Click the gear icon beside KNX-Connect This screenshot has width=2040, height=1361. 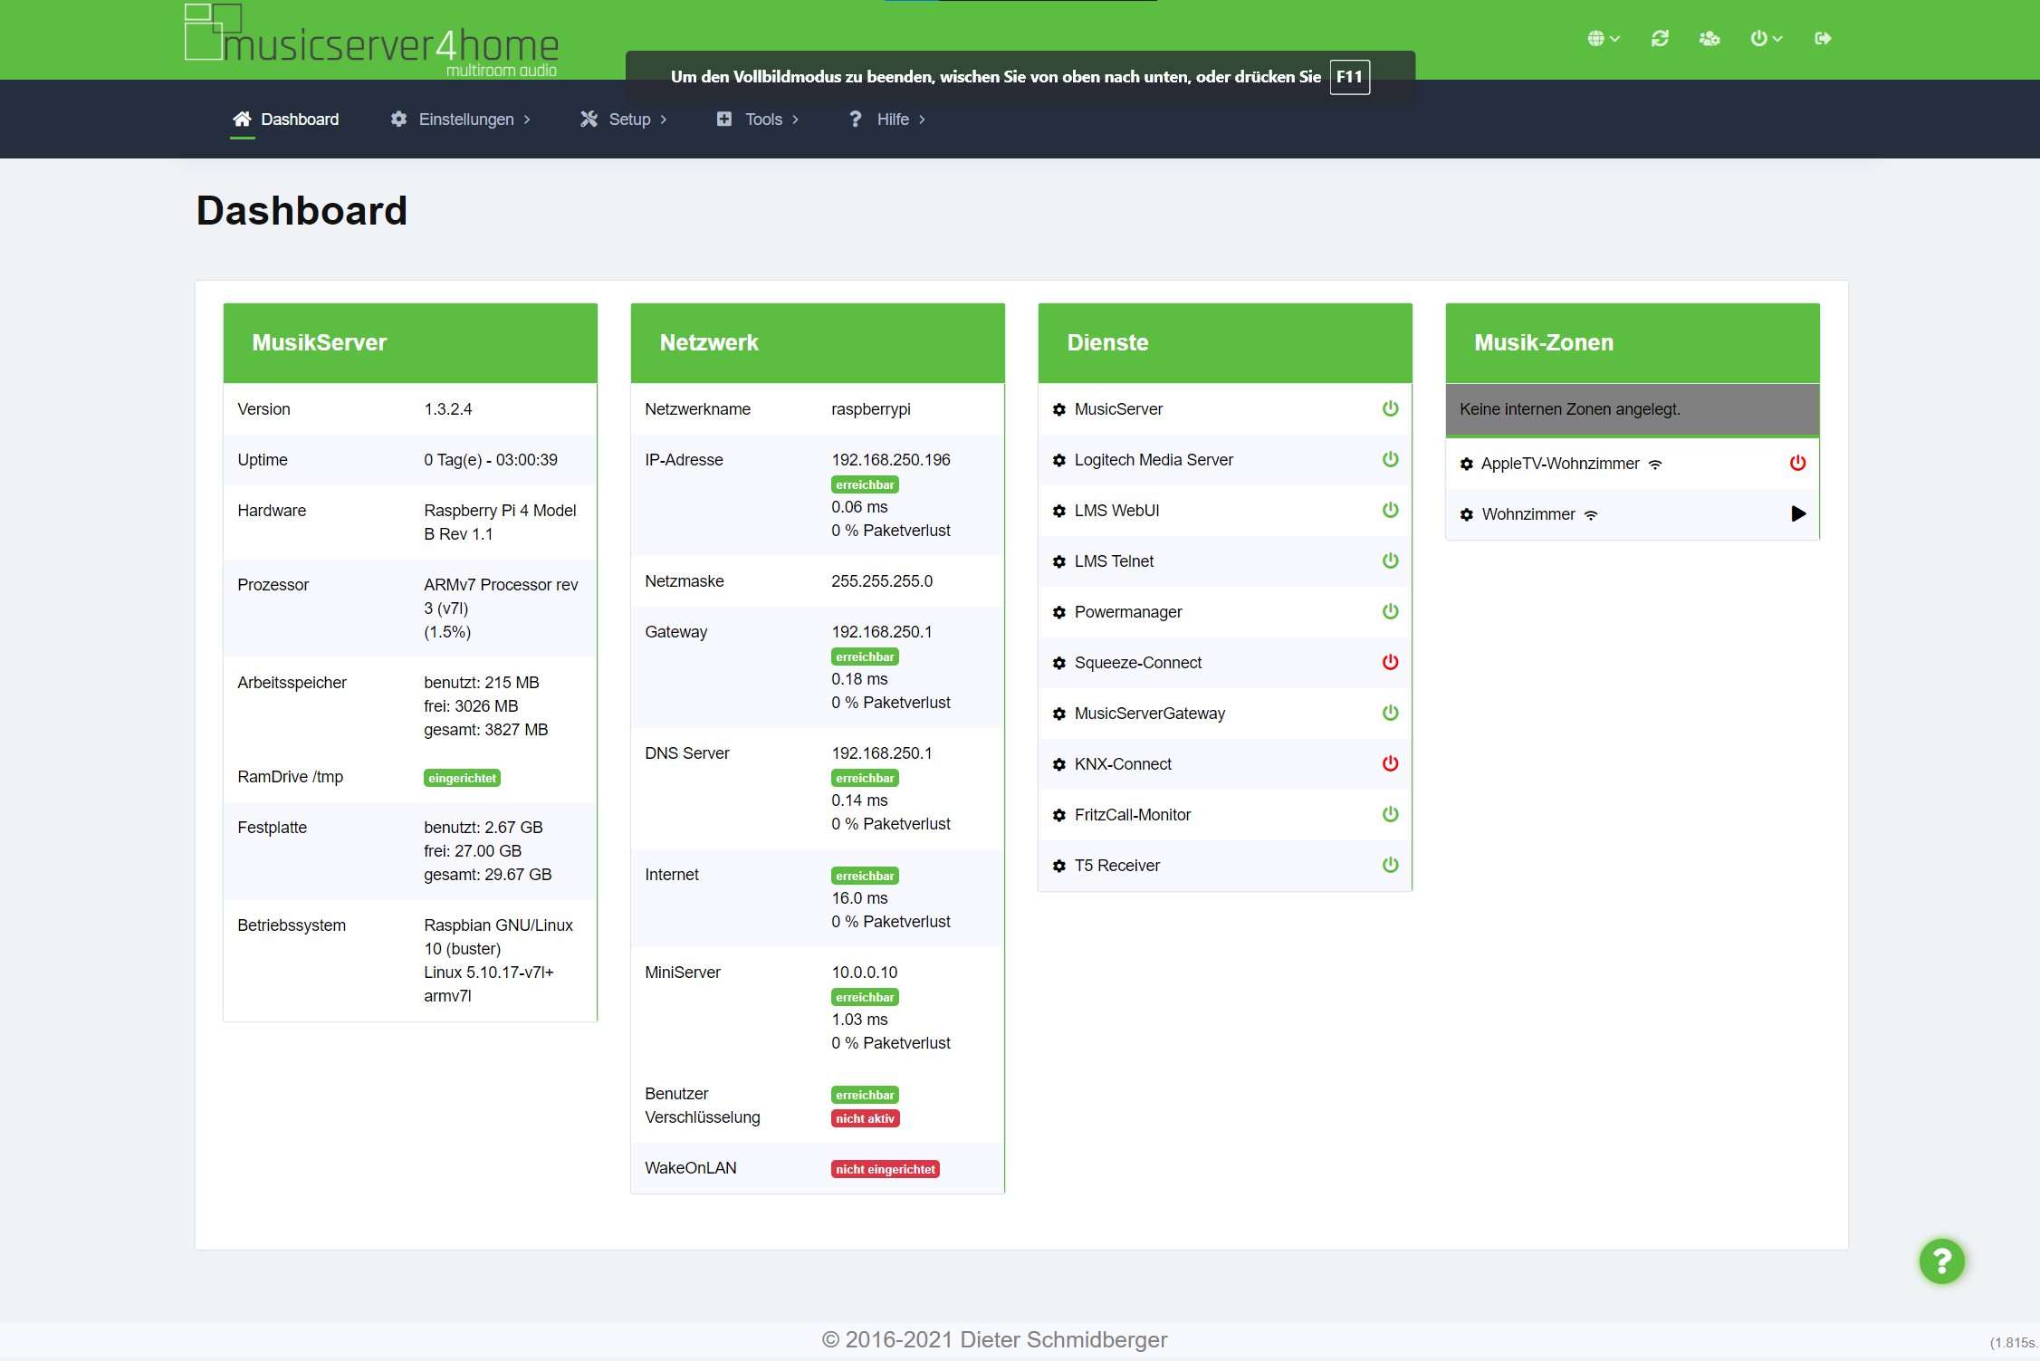pos(1058,764)
